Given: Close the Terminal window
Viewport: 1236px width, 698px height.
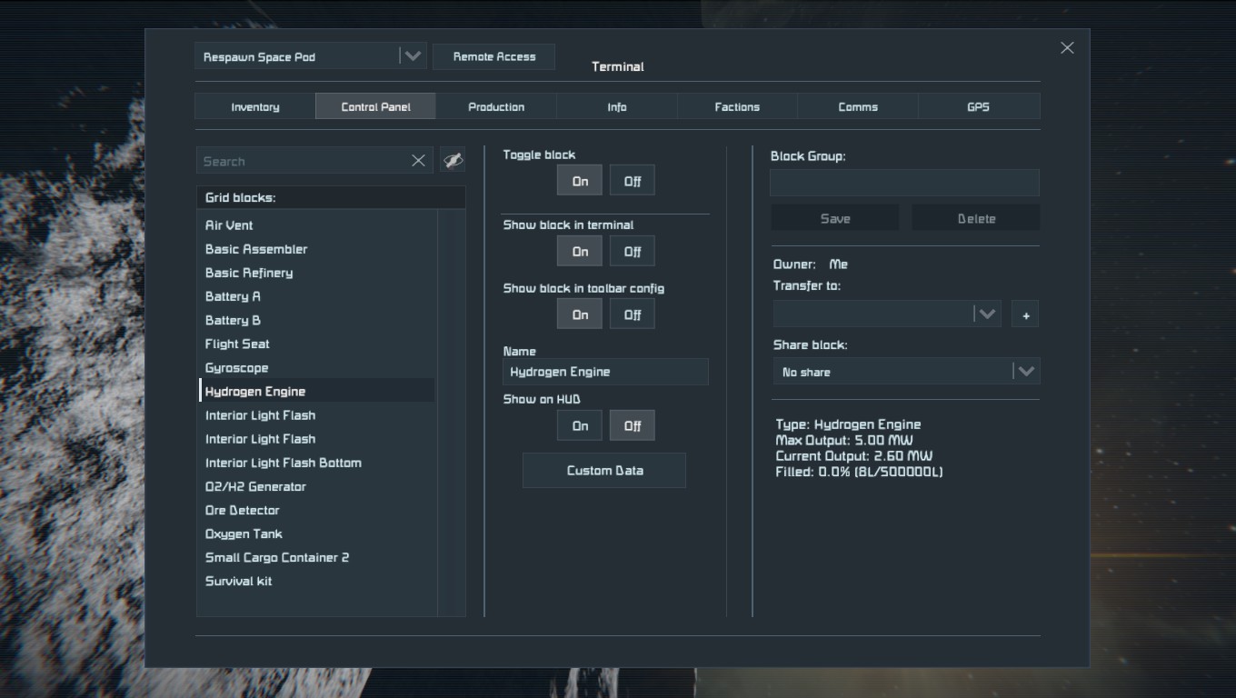Looking at the screenshot, I should coord(1067,48).
